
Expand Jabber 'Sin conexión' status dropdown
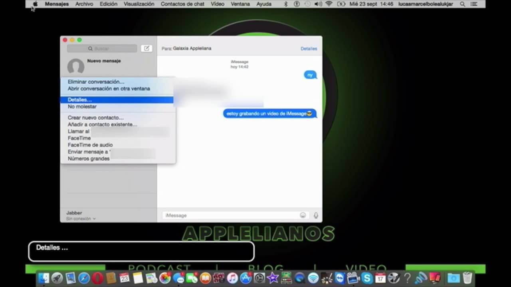tap(81, 219)
